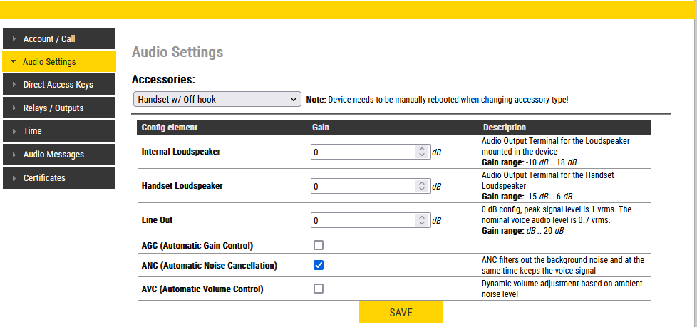
Task: Open the Relays / Outputs section
Action: (53, 108)
